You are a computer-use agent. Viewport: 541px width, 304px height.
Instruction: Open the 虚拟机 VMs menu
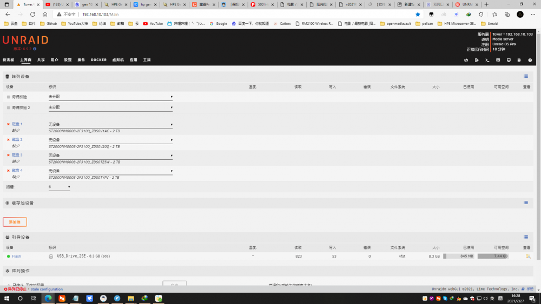pyautogui.click(x=118, y=60)
